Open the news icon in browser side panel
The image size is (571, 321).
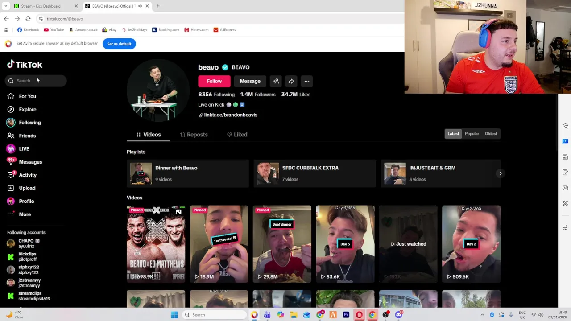pyautogui.click(x=565, y=157)
